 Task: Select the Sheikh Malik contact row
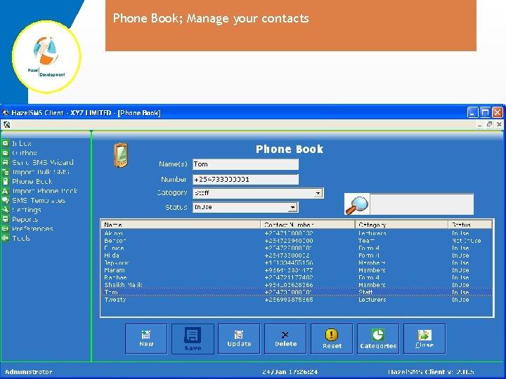tap(297, 285)
